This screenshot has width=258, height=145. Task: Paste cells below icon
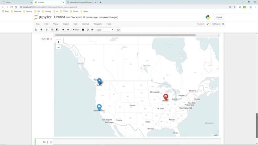[57, 30]
